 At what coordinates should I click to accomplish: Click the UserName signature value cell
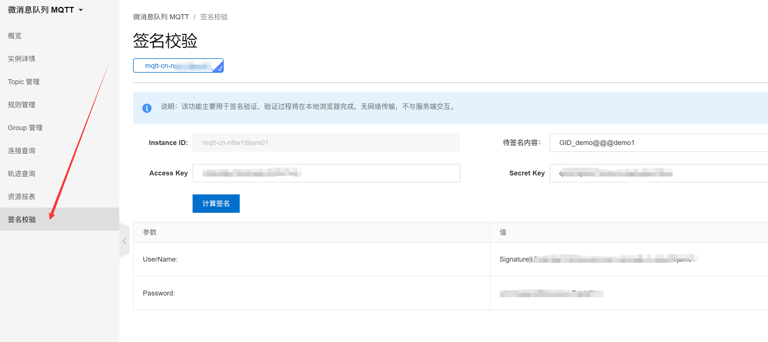point(629,259)
